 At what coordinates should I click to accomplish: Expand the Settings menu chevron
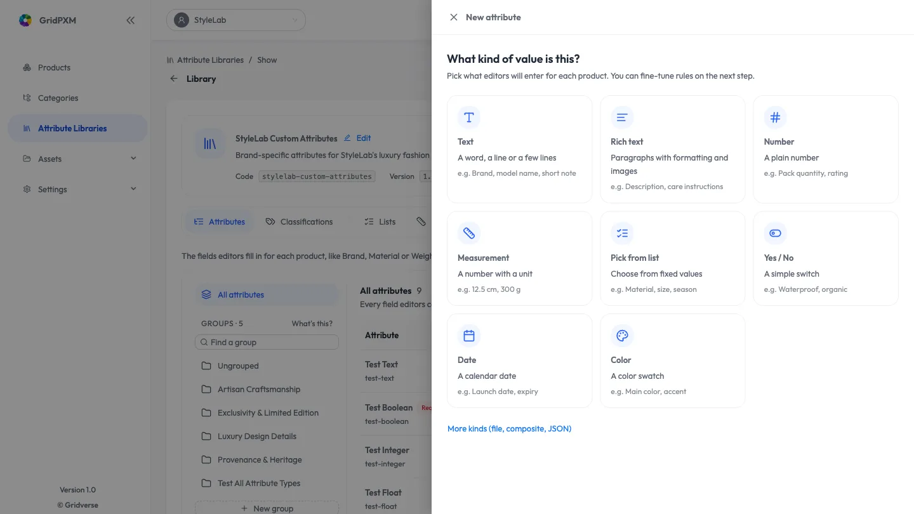(x=133, y=188)
